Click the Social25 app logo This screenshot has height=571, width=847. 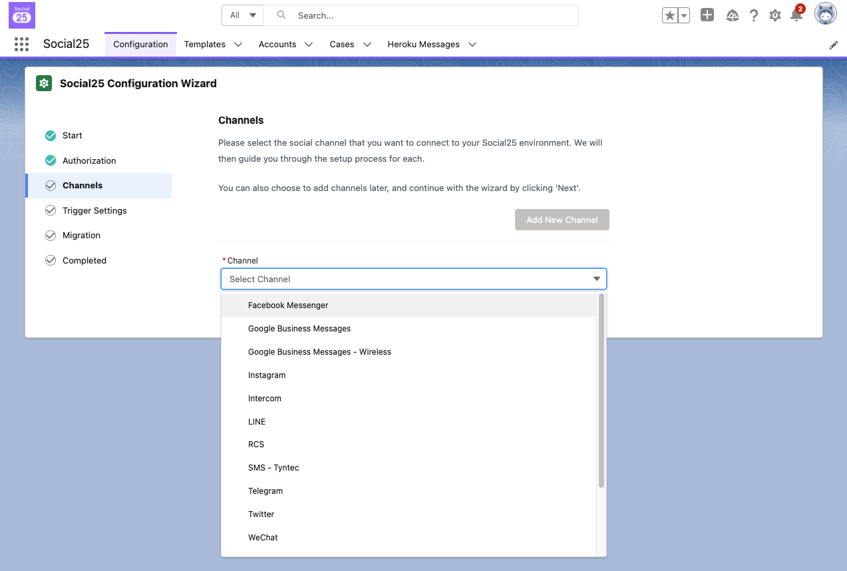[x=22, y=15]
